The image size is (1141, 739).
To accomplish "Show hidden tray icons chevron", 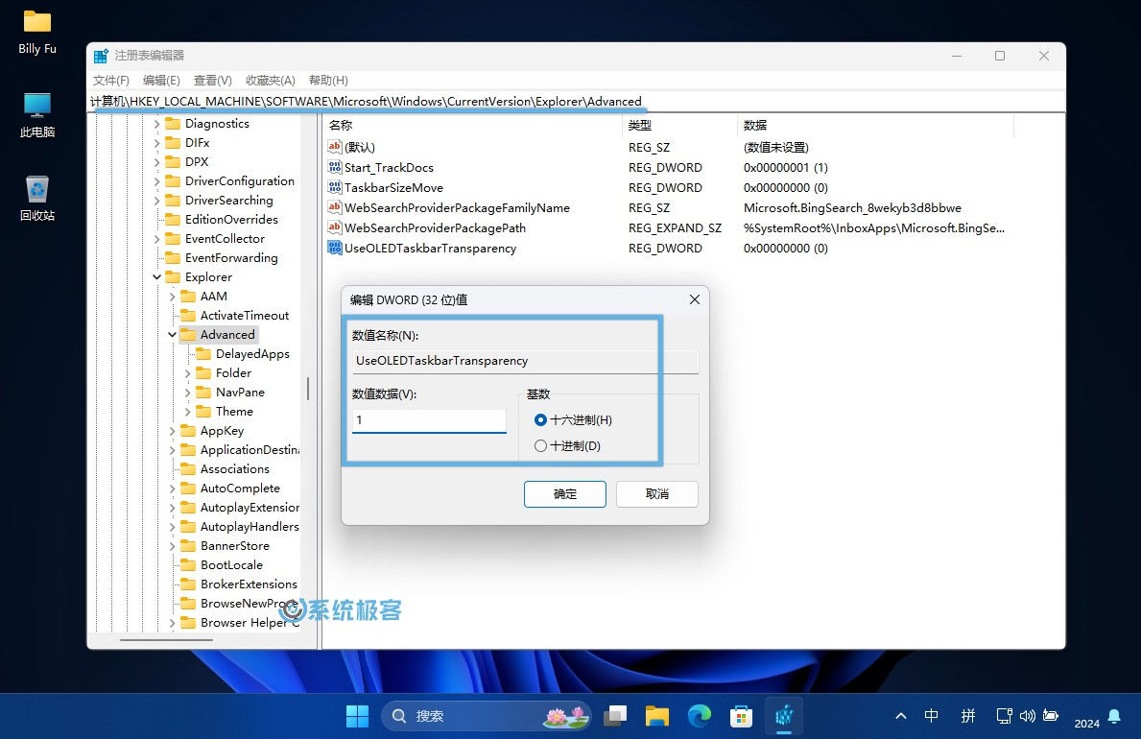I will tap(901, 716).
